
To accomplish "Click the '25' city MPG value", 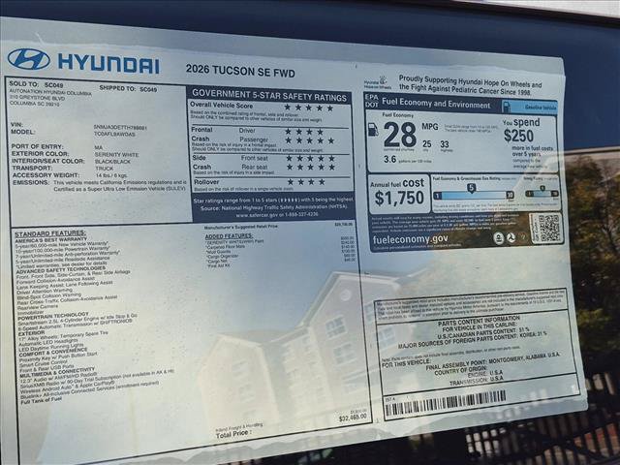I will pos(426,143).
